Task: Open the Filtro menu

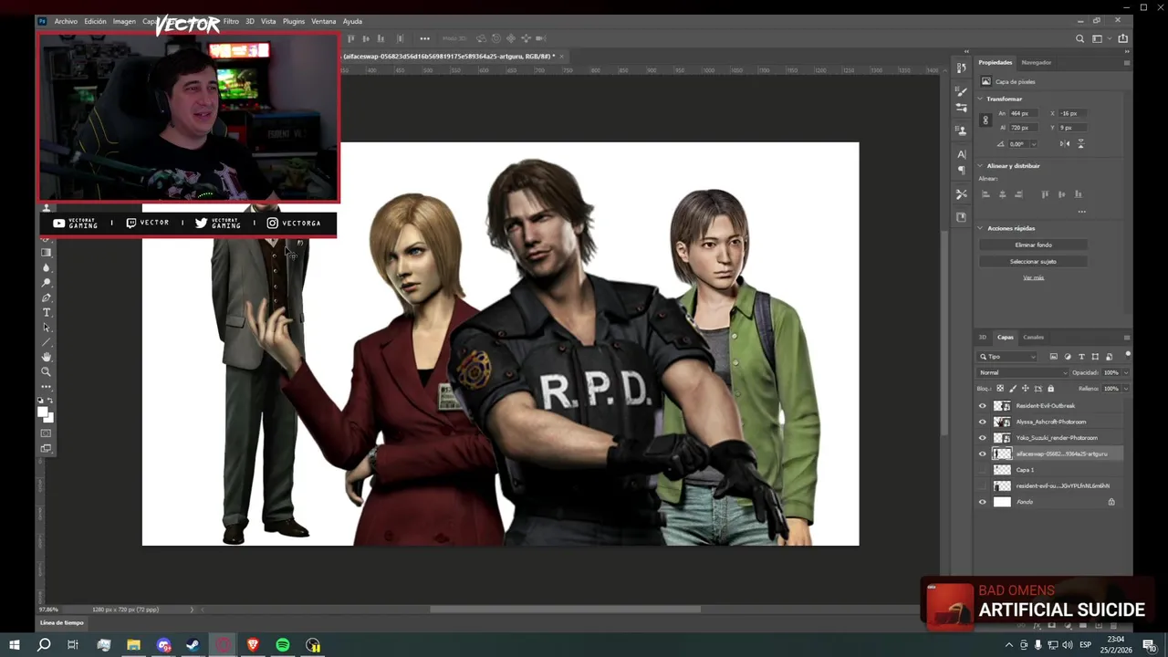Action: [x=231, y=21]
